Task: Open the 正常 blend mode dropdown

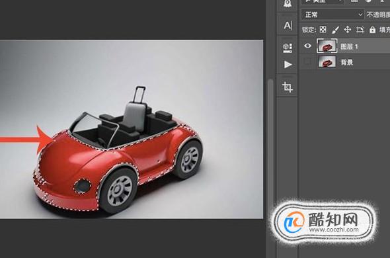Action: (x=333, y=15)
